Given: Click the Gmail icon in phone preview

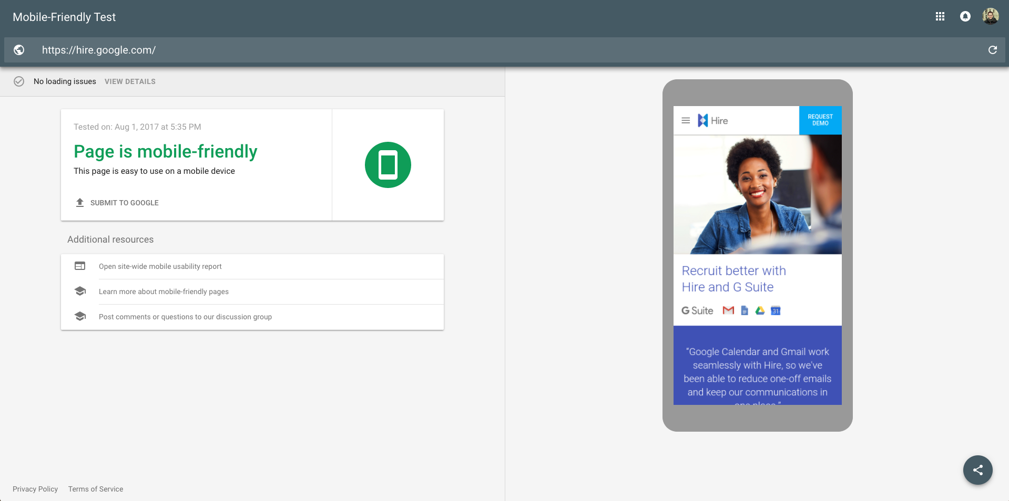Looking at the screenshot, I should (x=728, y=310).
